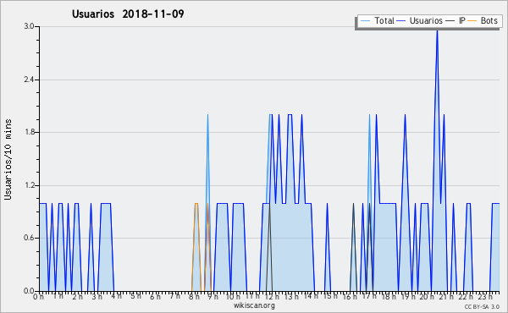This screenshot has height=313, width=508.
Task: Click the '10 h' x-axis label
Action: pyautogui.click(x=233, y=297)
